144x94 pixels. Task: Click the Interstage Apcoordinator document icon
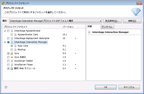[x=12, y=31]
